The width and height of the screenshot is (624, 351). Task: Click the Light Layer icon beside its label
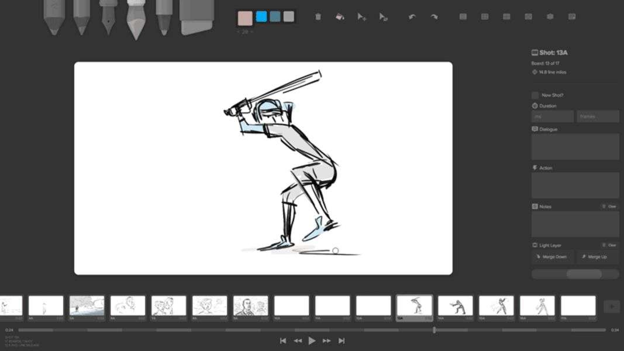(x=535, y=245)
